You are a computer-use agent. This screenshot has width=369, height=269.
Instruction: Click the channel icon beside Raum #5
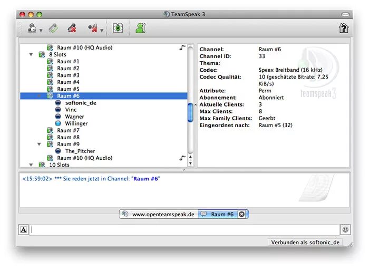50,89
